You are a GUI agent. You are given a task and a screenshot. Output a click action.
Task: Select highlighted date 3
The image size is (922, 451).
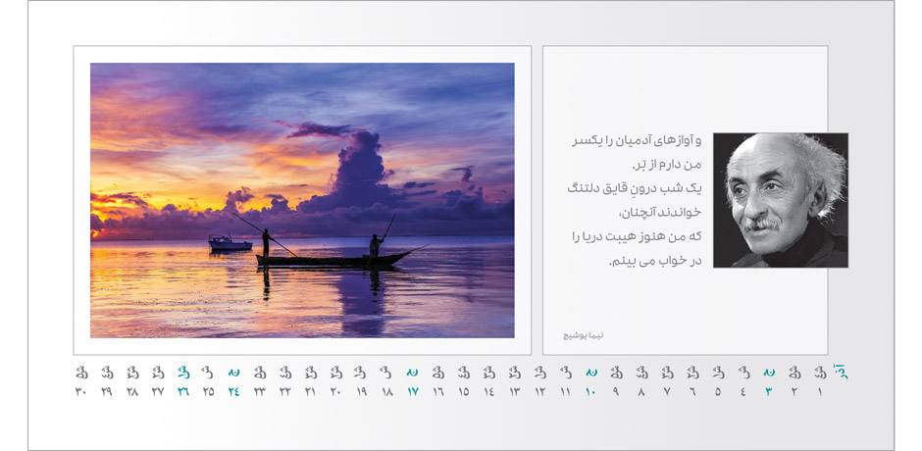(x=768, y=392)
